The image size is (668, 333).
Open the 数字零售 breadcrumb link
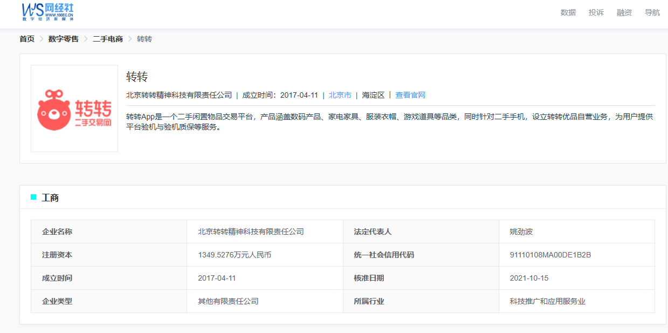tap(63, 39)
